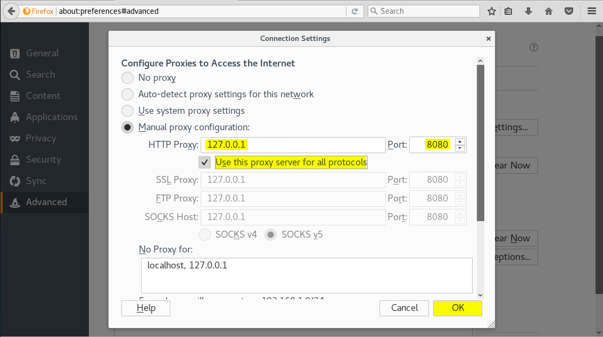Viewport: 603px width, 337px height.
Task: Click the Pocket icon in toolbar
Action: coord(569,11)
